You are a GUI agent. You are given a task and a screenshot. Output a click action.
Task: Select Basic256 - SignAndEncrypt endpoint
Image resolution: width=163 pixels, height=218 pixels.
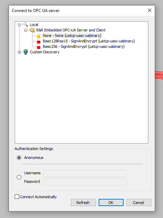point(84,46)
